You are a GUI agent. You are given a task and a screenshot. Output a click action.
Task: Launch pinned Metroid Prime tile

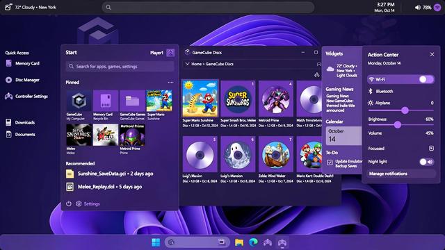pyautogui.click(x=132, y=135)
